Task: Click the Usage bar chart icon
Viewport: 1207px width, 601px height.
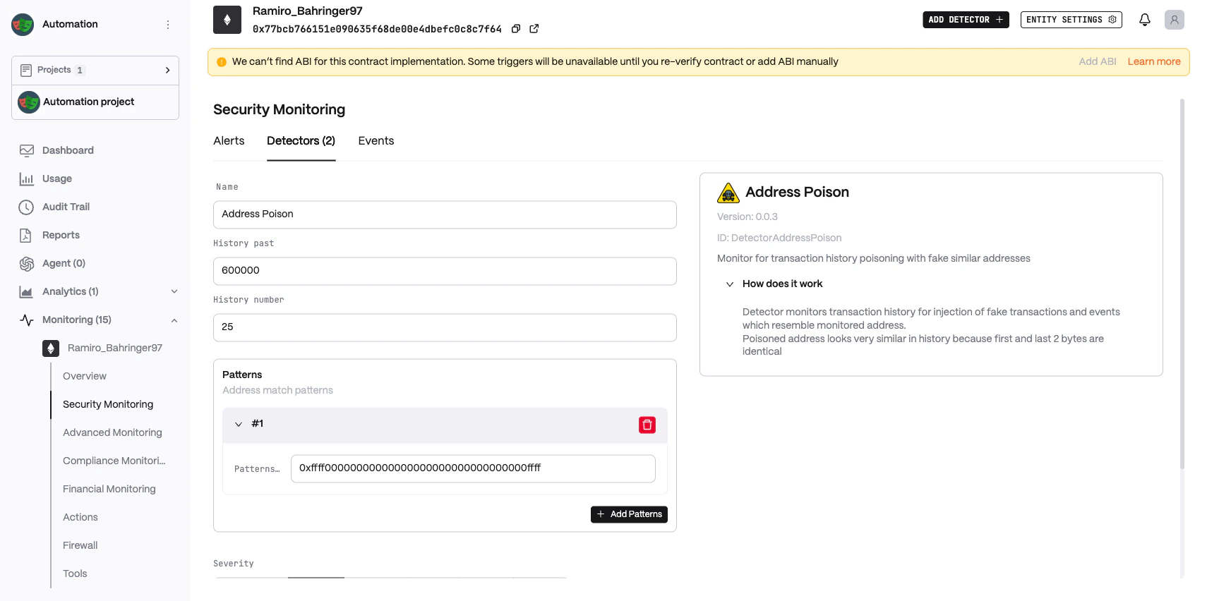Action: (x=27, y=178)
